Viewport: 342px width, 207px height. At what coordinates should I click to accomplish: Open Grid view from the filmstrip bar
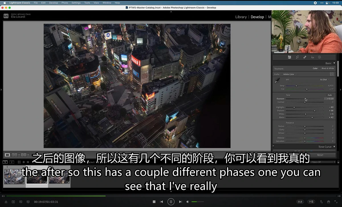[19, 162]
